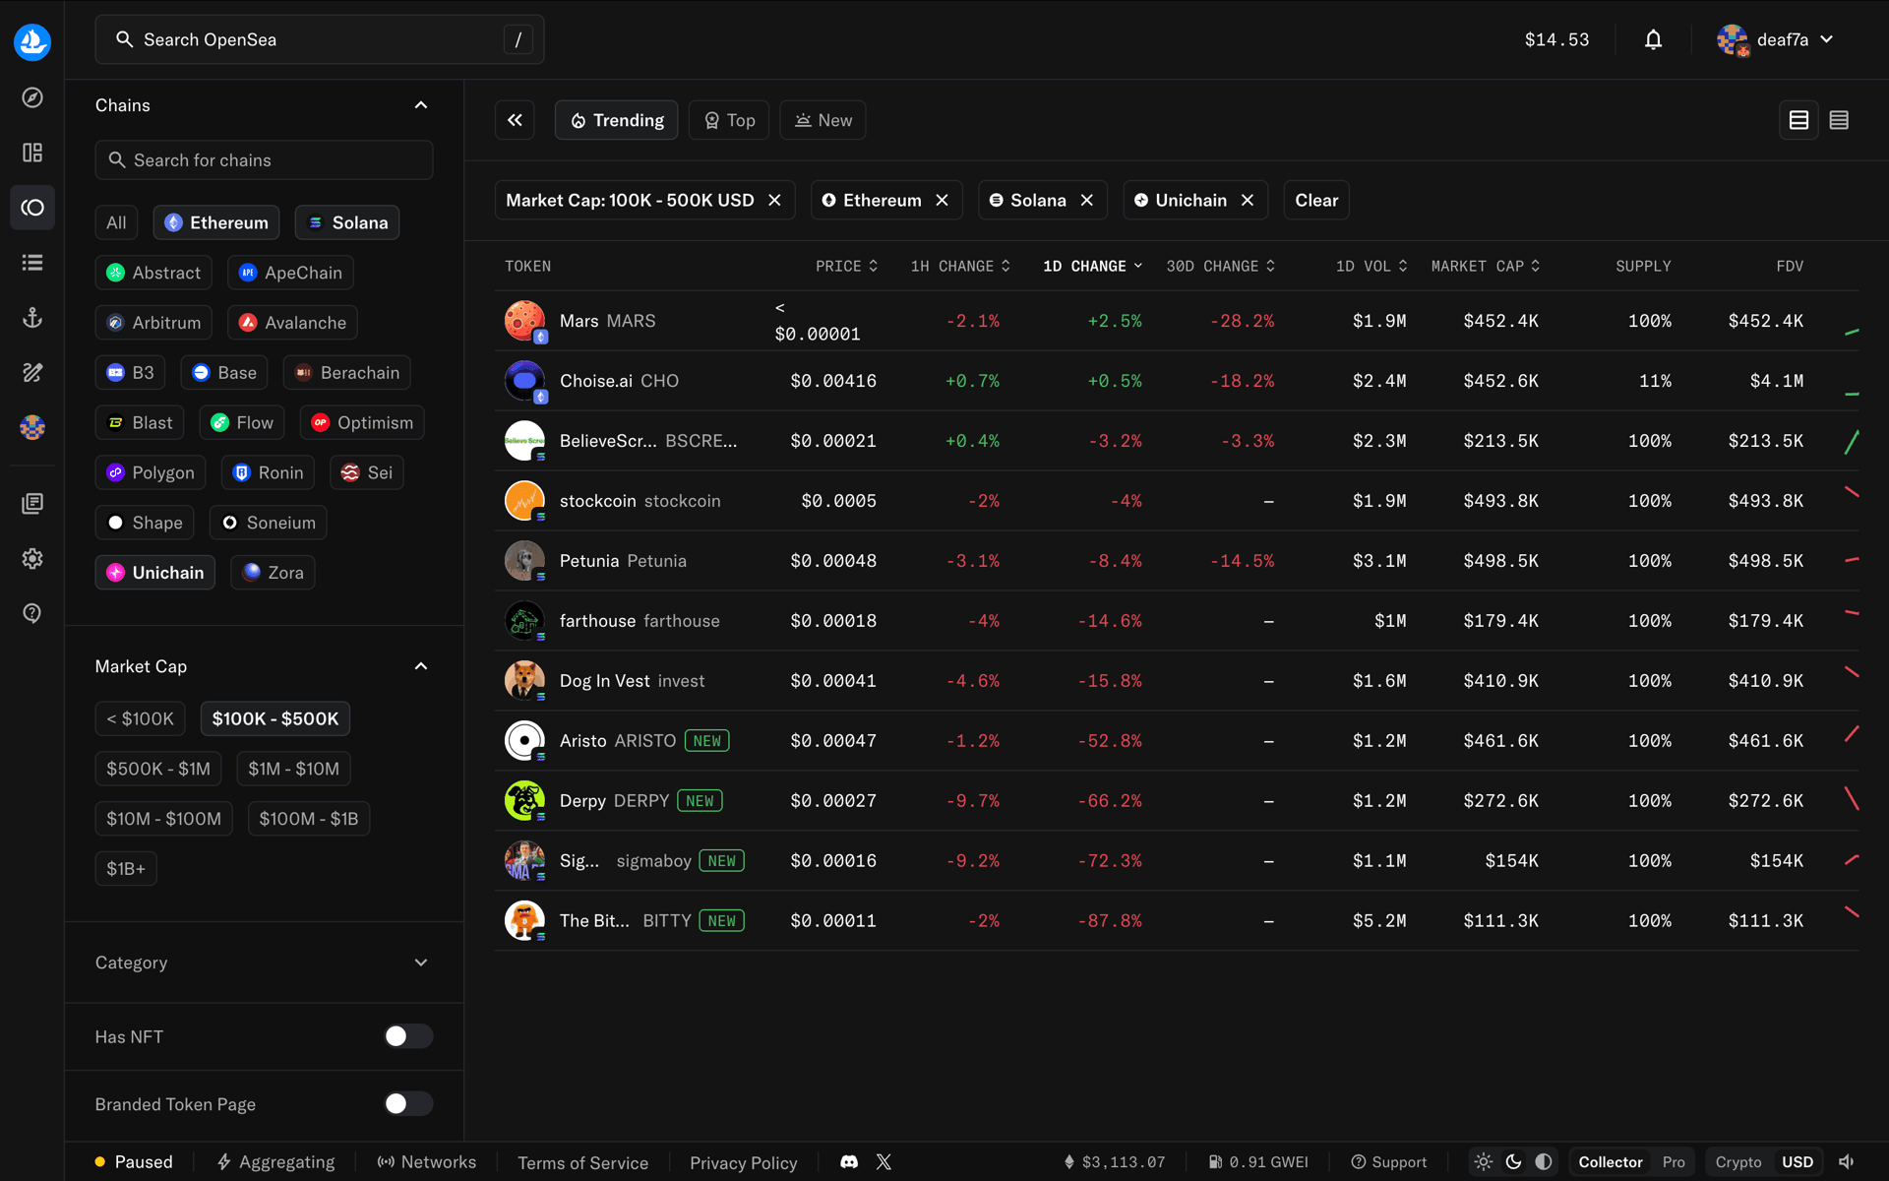Switch to Pro mode

(x=1674, y=1162)
